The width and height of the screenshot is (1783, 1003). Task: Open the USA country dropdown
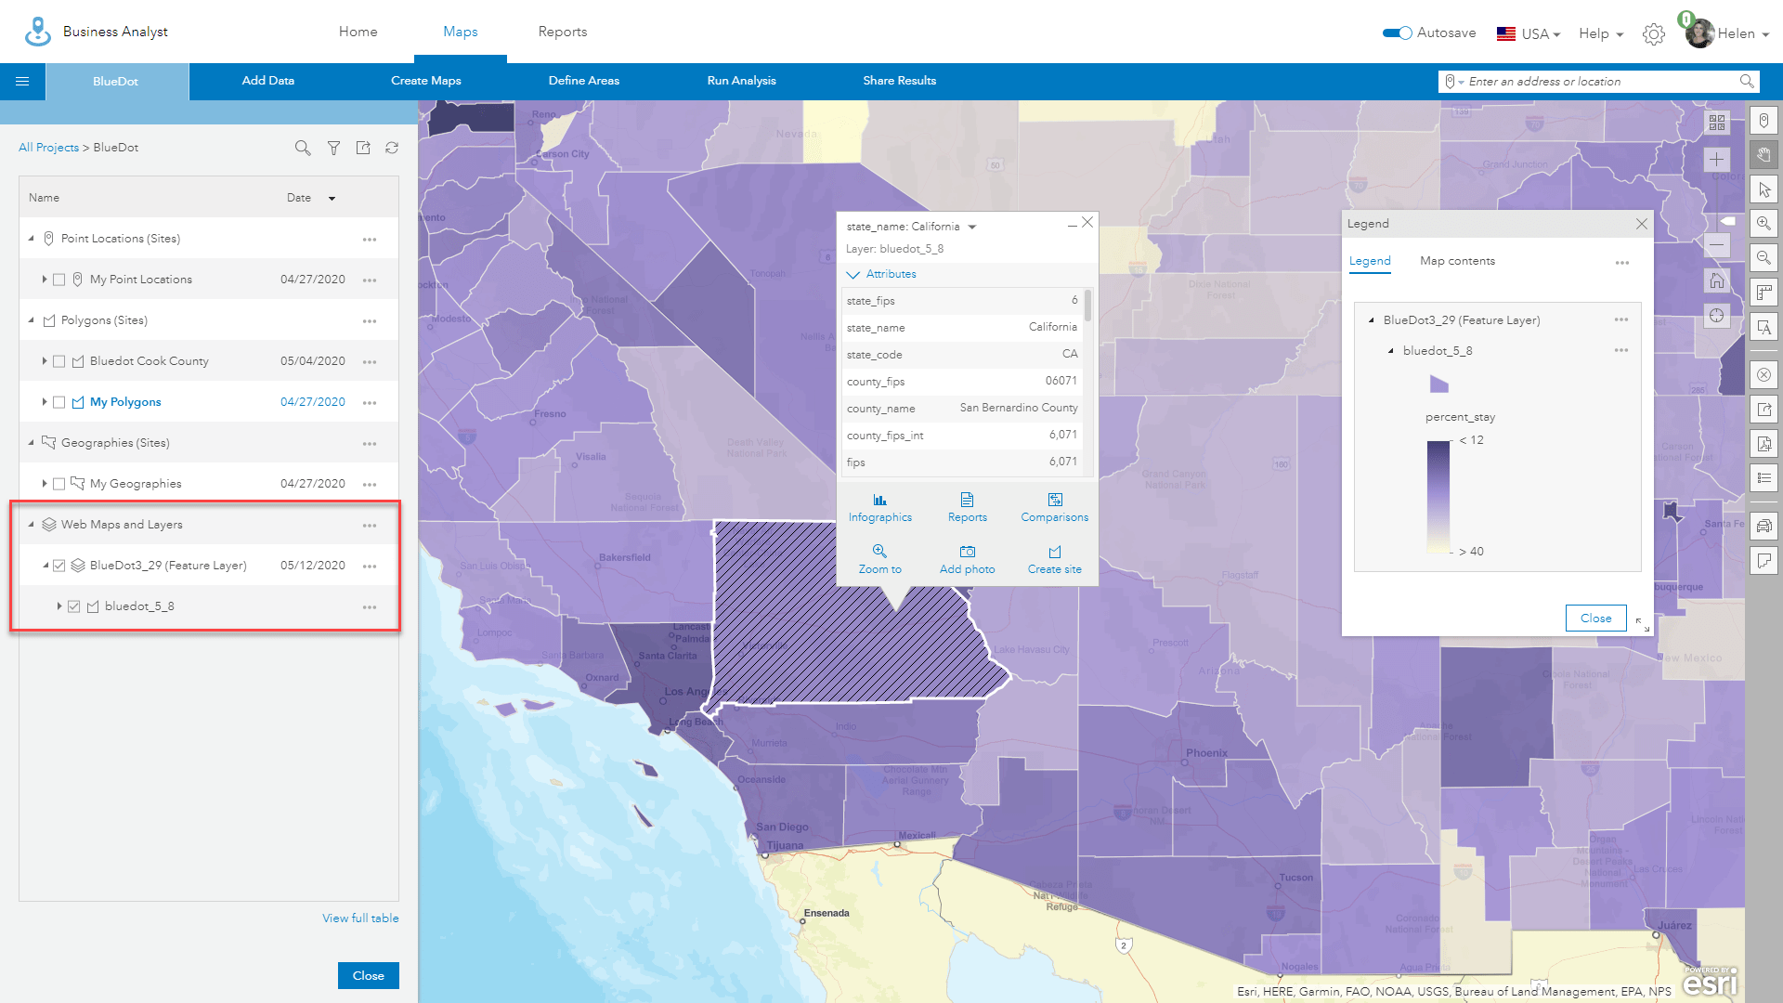pyautogui.click(x=1529, y=34)
